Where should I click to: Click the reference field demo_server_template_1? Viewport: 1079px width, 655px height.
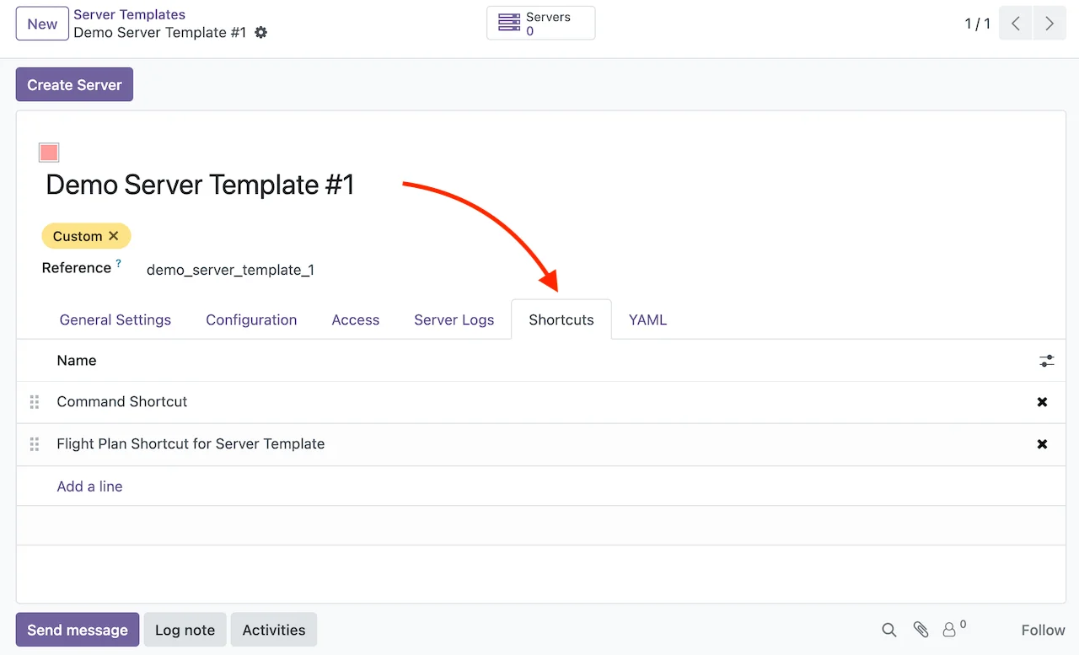pyautogui.click(x=230, y=270)
